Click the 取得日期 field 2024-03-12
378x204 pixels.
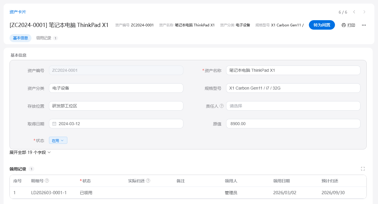[x=116, y=124]
